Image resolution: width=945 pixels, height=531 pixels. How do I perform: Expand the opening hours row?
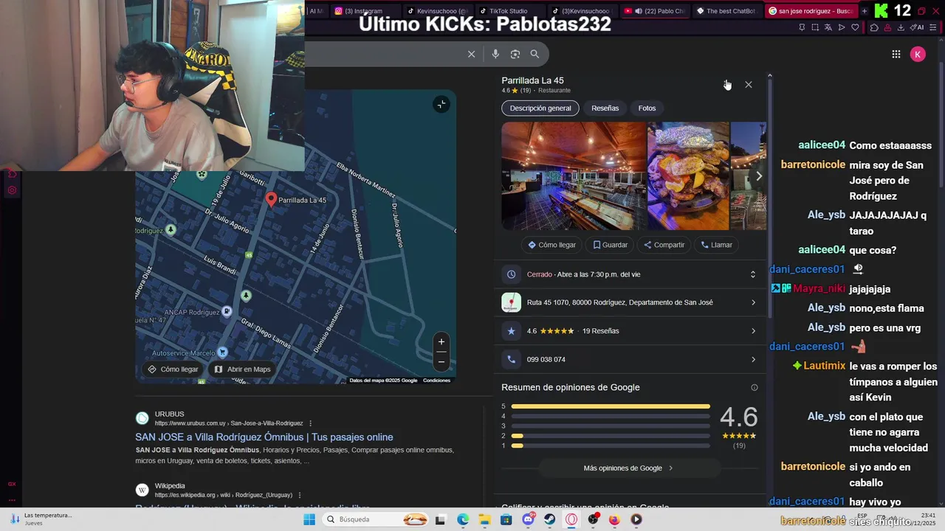630,274
